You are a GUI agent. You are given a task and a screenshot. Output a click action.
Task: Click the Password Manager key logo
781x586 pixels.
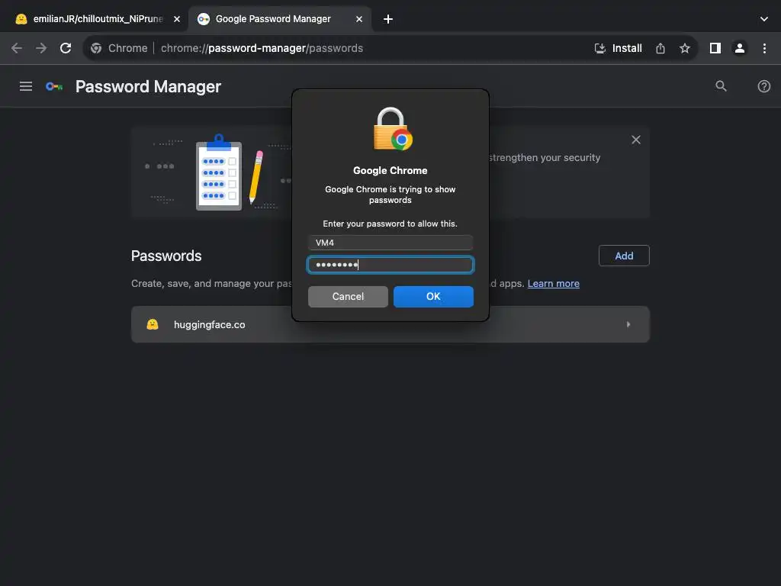coord(54,87)
